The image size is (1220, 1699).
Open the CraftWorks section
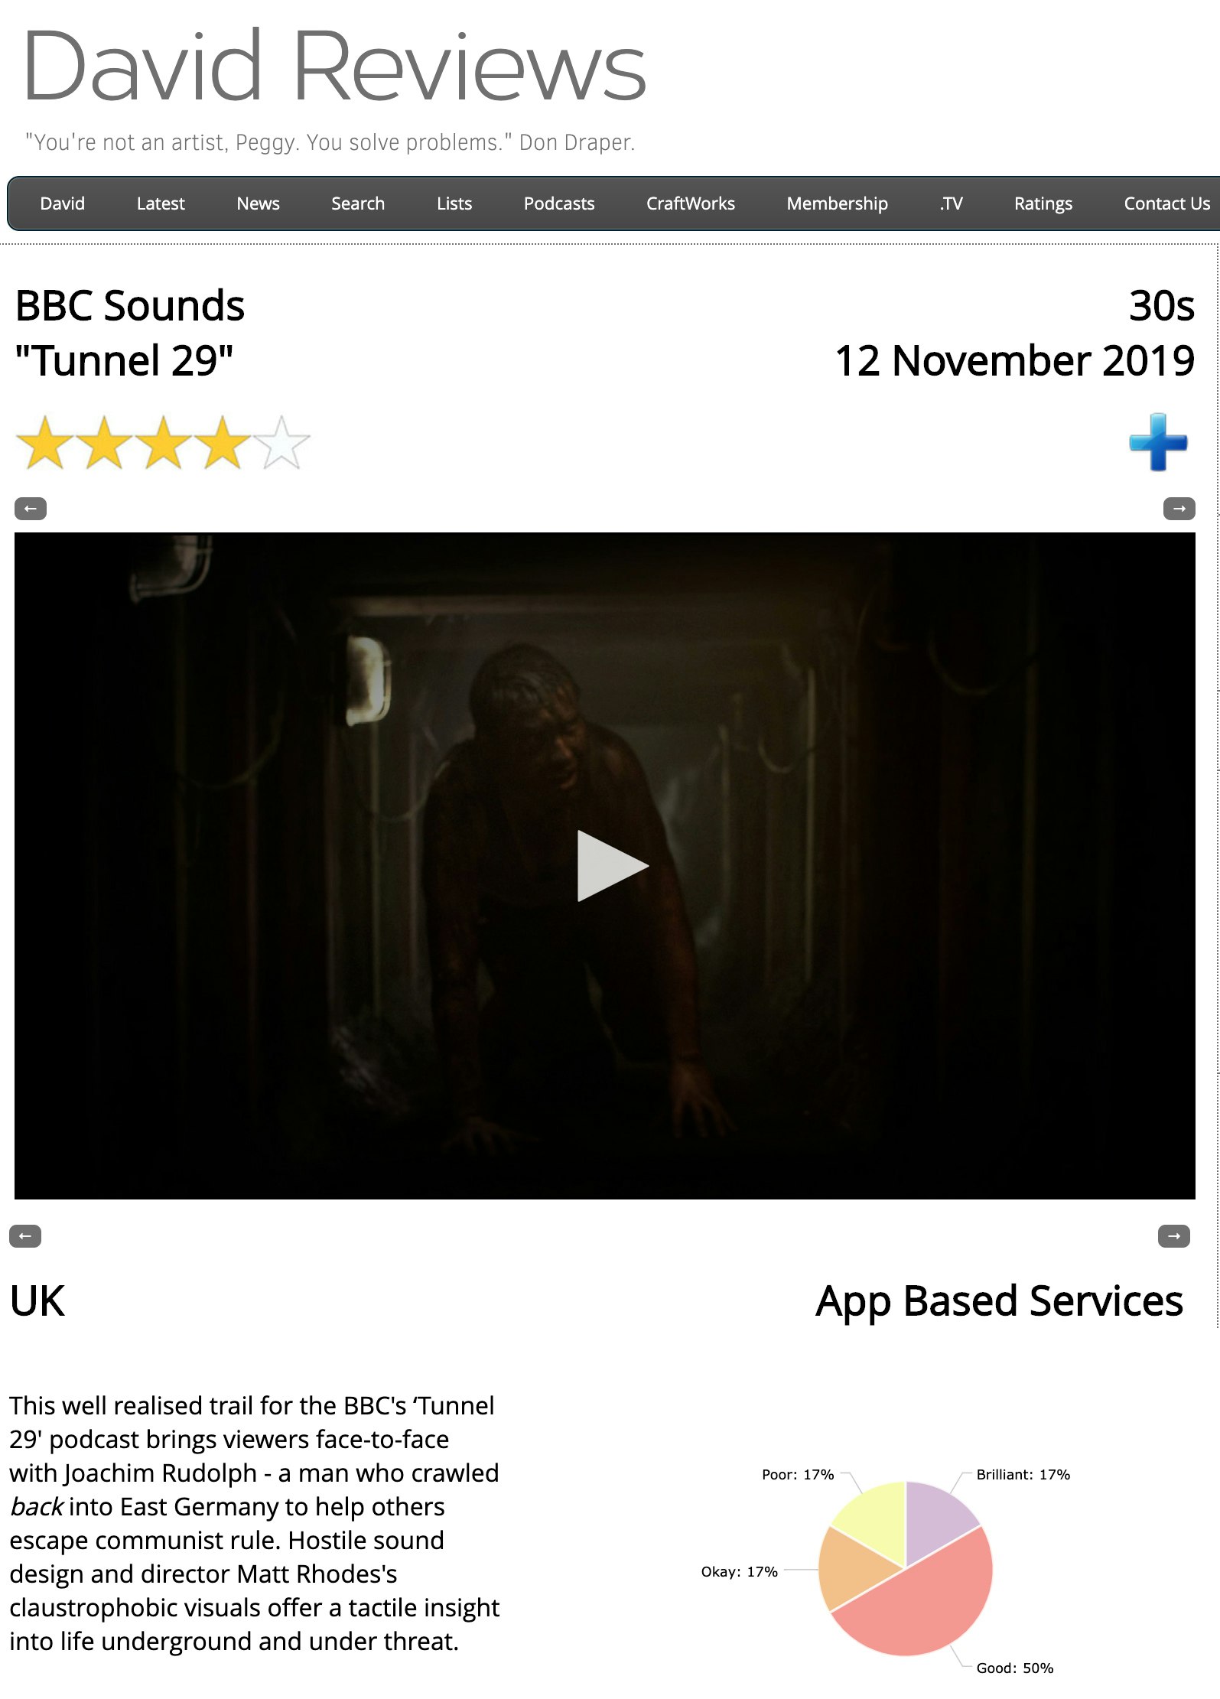pos(691,203)
